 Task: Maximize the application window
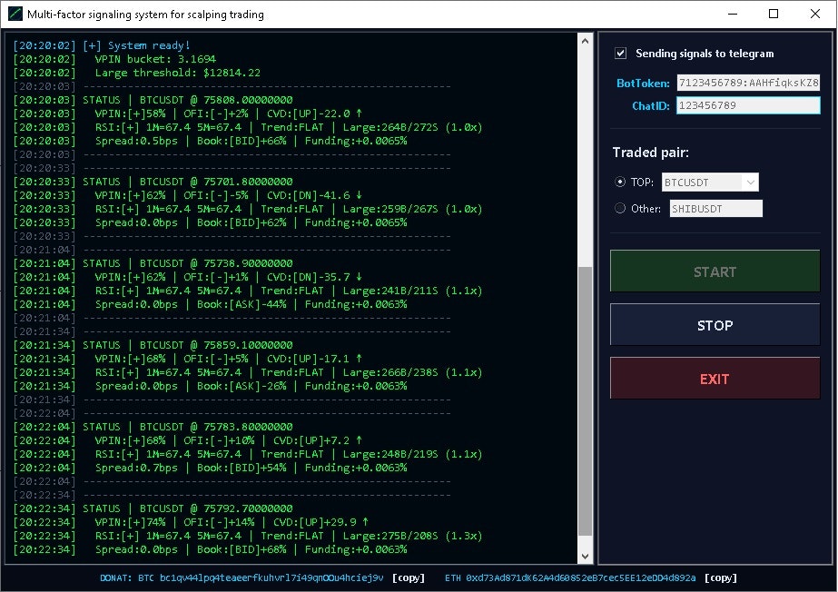pos(774,14)
